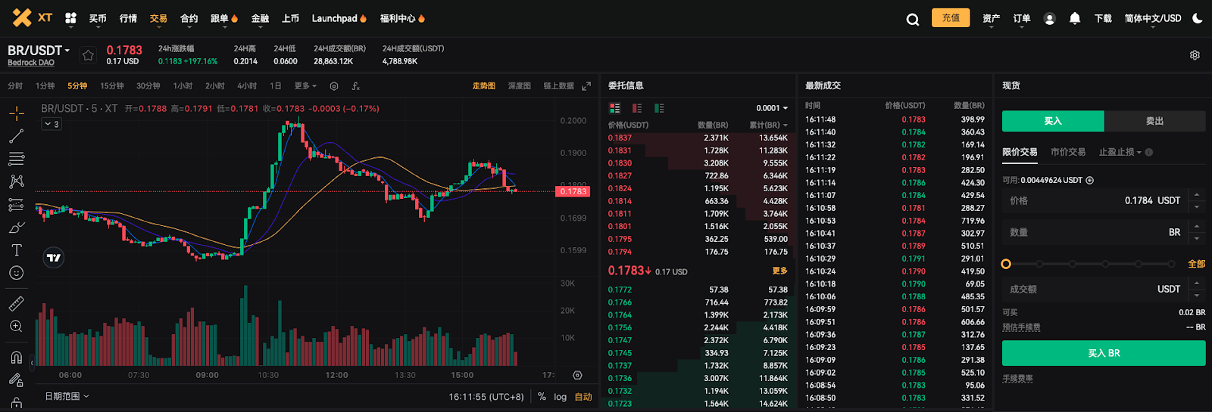Toggle logarithmic scale on chart
1212x412 pixels.
pos(560,397)
